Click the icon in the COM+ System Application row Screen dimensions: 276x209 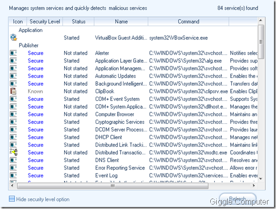point(13,106)
